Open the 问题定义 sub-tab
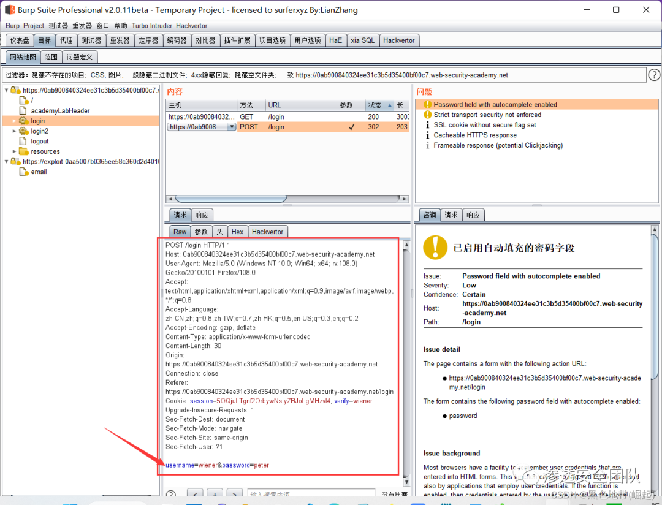662x505 pixels. [x=79, y=57]
